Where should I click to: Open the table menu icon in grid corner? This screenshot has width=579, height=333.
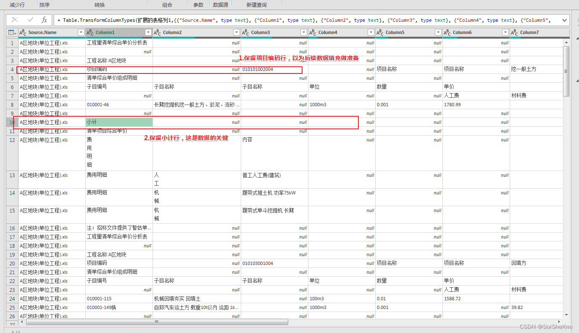12,32
